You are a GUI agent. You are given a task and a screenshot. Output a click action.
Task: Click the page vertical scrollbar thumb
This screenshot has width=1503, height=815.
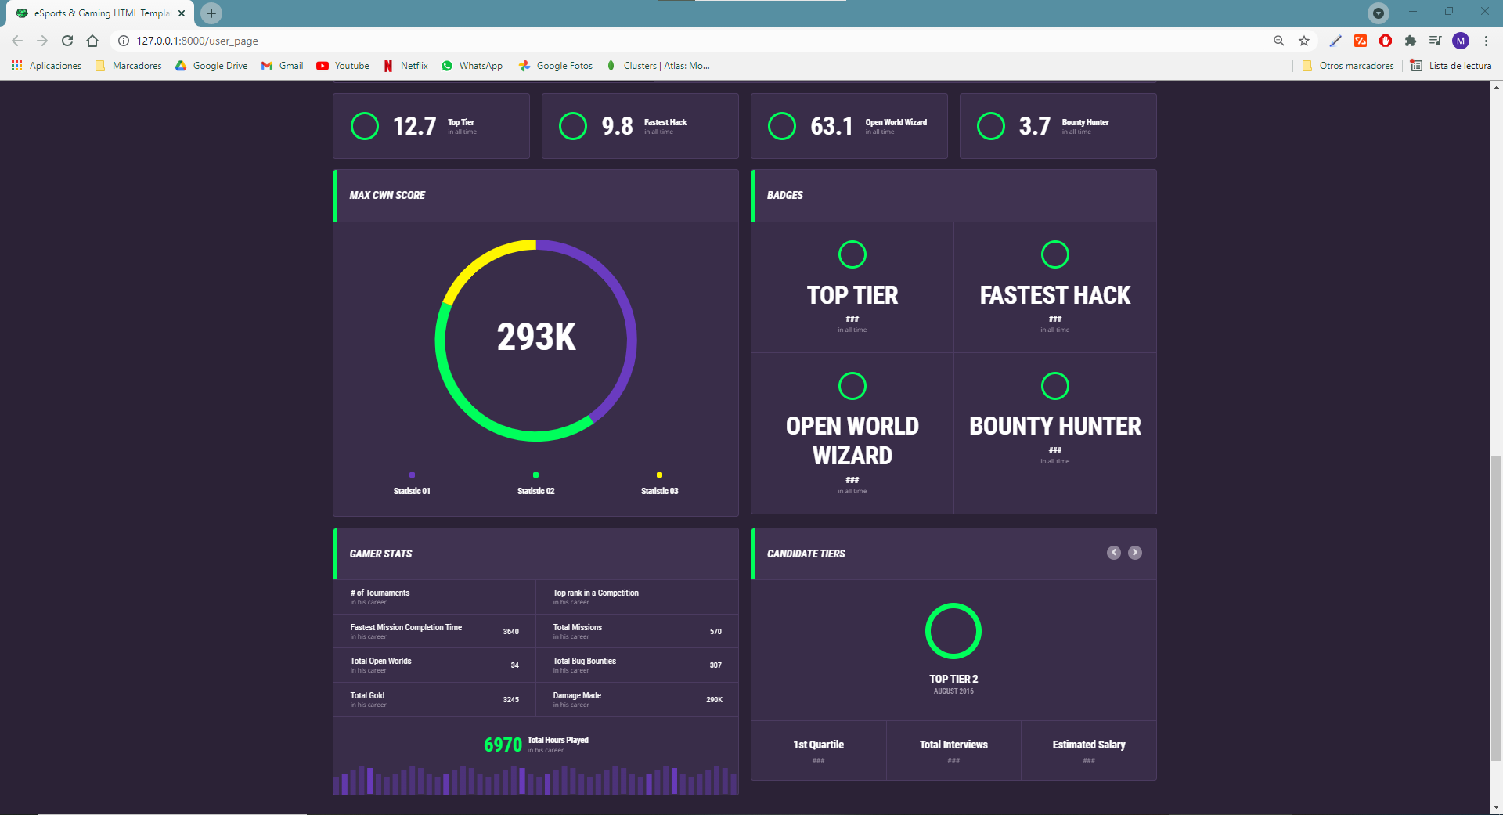1496,608
